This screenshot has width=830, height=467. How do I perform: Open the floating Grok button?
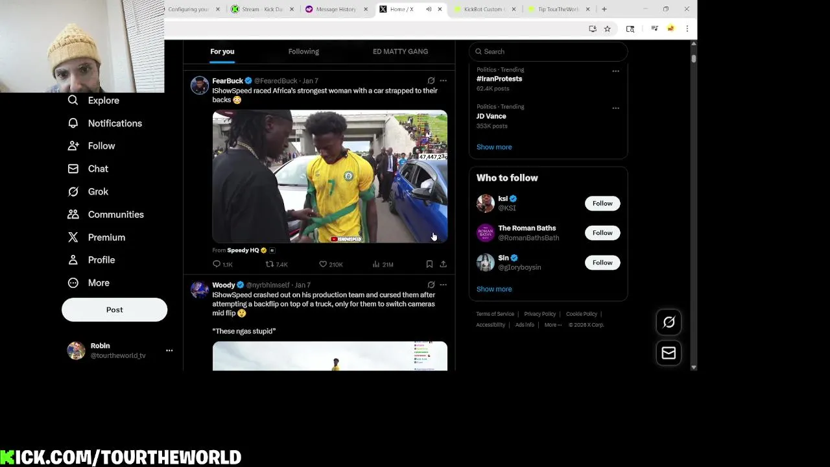[669, 322]
